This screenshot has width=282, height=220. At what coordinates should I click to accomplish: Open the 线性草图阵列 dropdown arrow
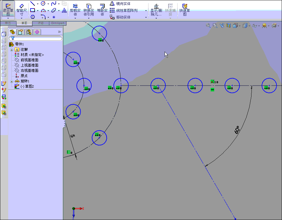point(146,11)
